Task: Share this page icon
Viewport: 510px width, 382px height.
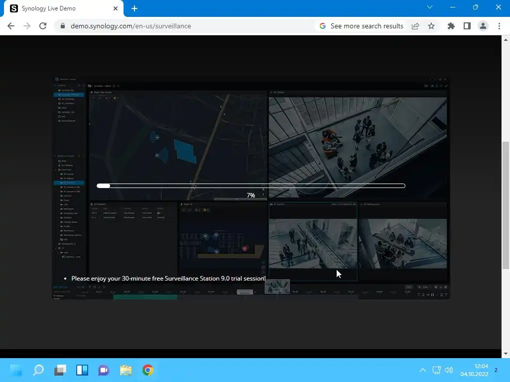Action: pyautogui.click(x=415, y=26)
